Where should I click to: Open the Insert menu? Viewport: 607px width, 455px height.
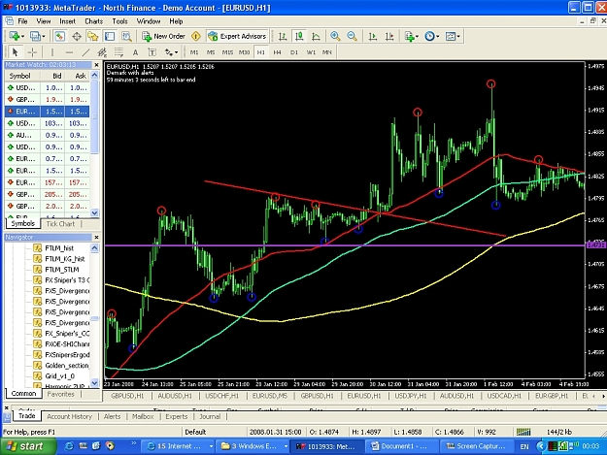(67, 21)
